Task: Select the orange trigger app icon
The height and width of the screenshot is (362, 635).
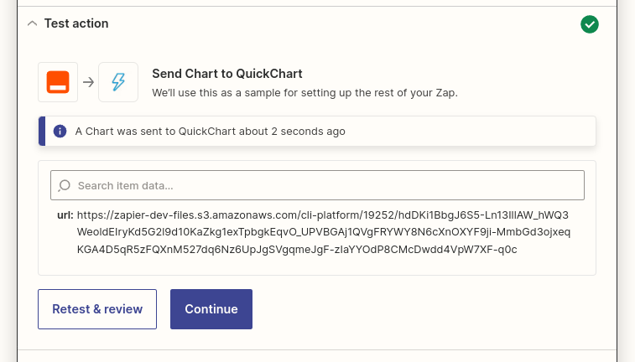Action: [x=58, y=82]
